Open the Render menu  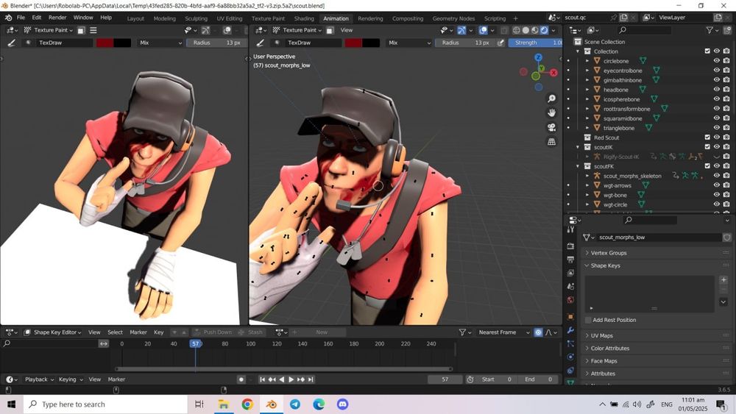(x=57, y=18)
